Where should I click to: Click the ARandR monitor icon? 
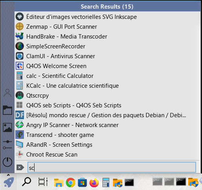(x=20, y=144)
